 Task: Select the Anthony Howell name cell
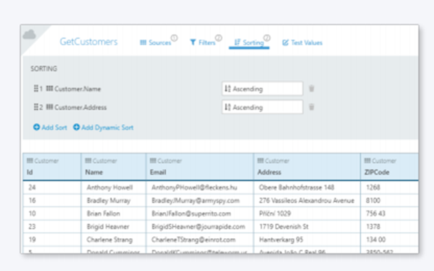point(114,187)
